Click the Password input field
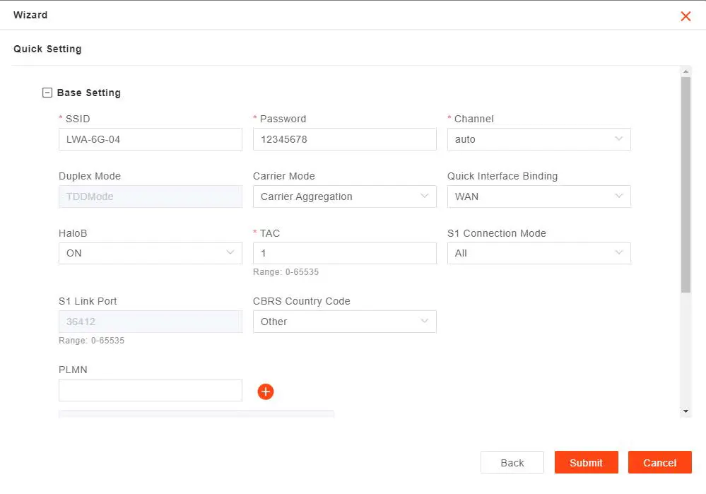Screen dimensions: 706x494 tap(344, 139)
